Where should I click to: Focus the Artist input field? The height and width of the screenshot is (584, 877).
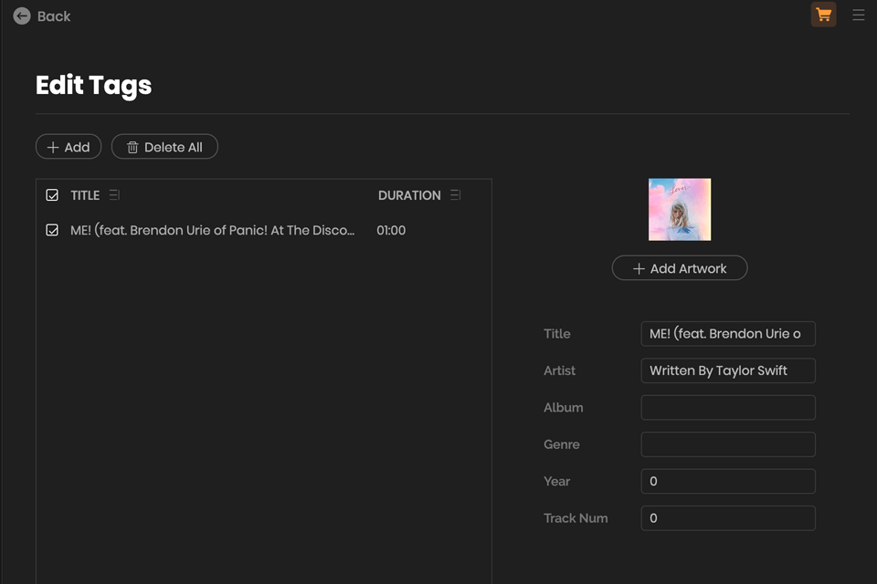[x=728, y=370]
